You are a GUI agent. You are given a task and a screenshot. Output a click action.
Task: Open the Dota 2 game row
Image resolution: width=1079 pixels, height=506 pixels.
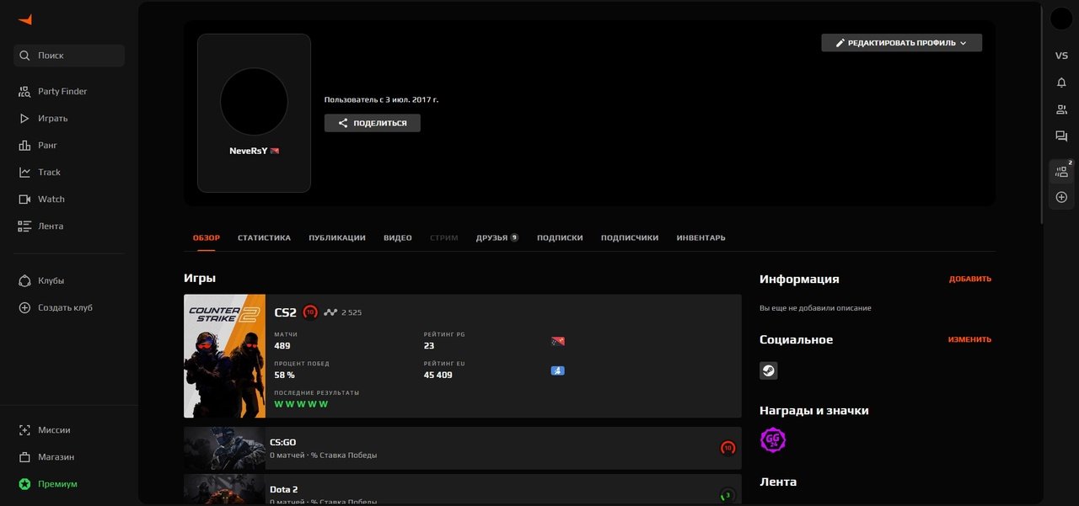tap(463, 490)
